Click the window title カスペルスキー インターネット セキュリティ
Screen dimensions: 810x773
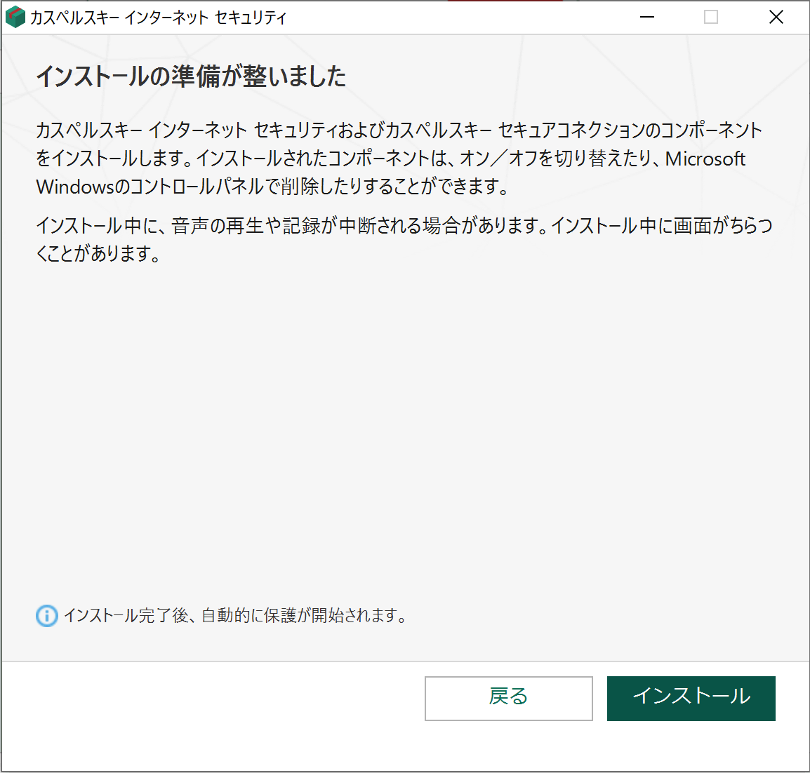point(158,18)
